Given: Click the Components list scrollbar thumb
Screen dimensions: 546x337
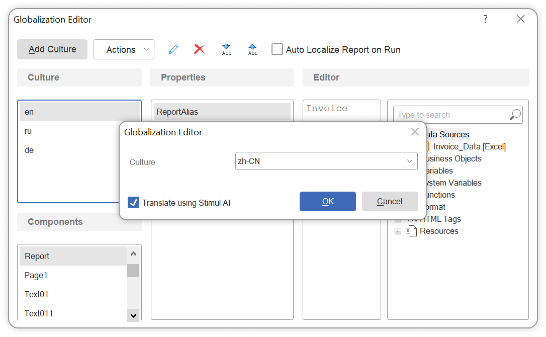Looking at the screenshot, I should tap(133, 271).
